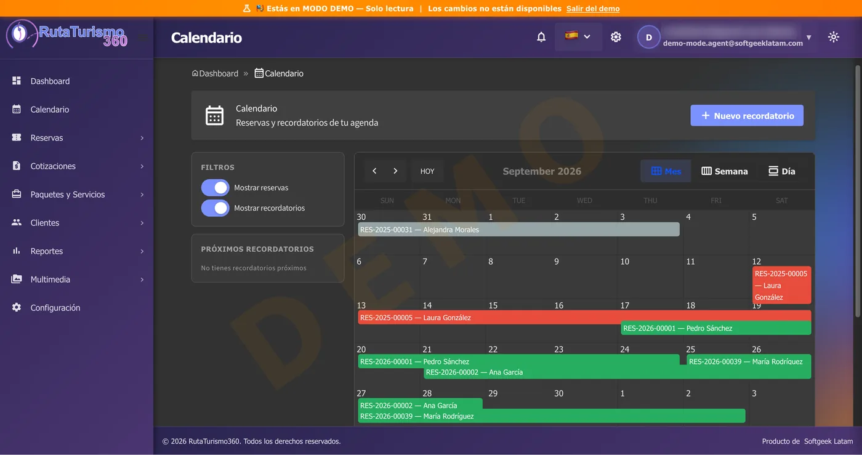Screen dimensions: 862x455
Task: Click the September 2026 calendar title
Action: (x=542, y=171)
